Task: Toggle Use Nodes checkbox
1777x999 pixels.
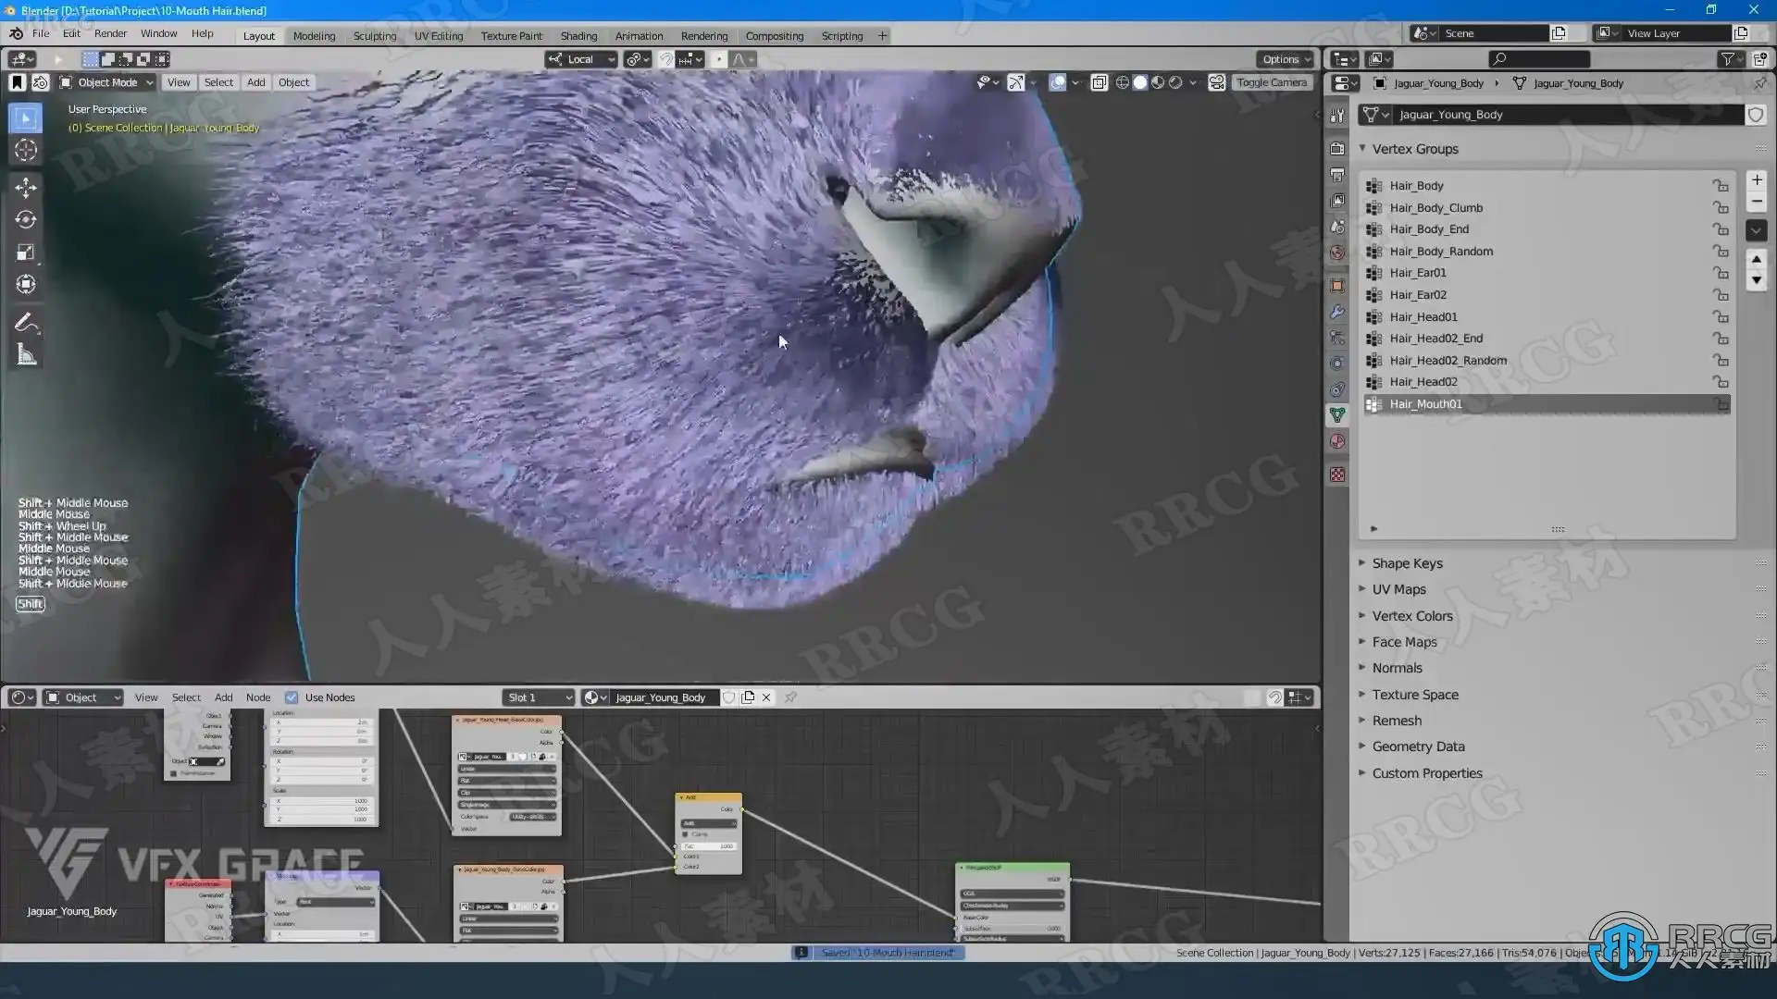Action: (x=292, y=697)
